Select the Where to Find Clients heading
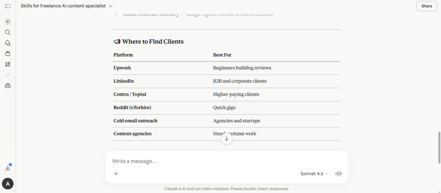The width and height of the screenshot is (441, 193). pyautogui.click(x=153, y=42)
